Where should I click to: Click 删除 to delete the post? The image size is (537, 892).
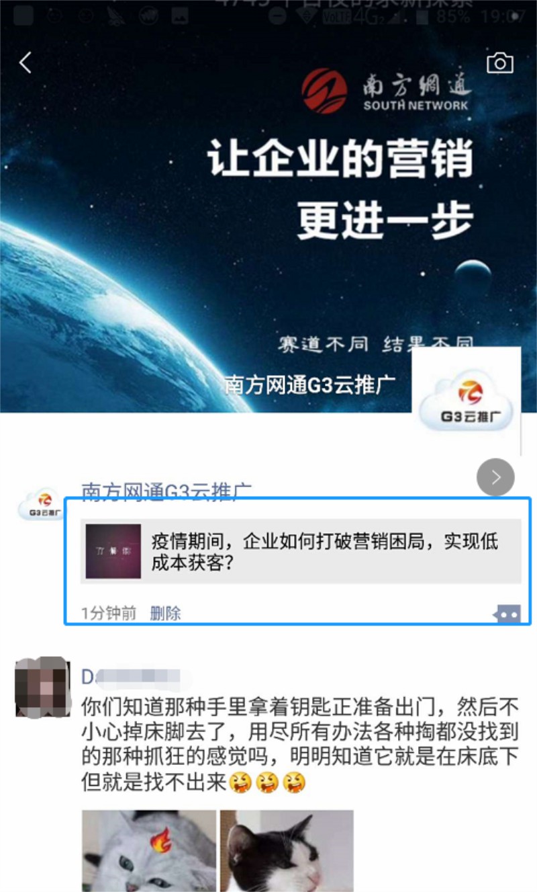(x=166, y=613)
